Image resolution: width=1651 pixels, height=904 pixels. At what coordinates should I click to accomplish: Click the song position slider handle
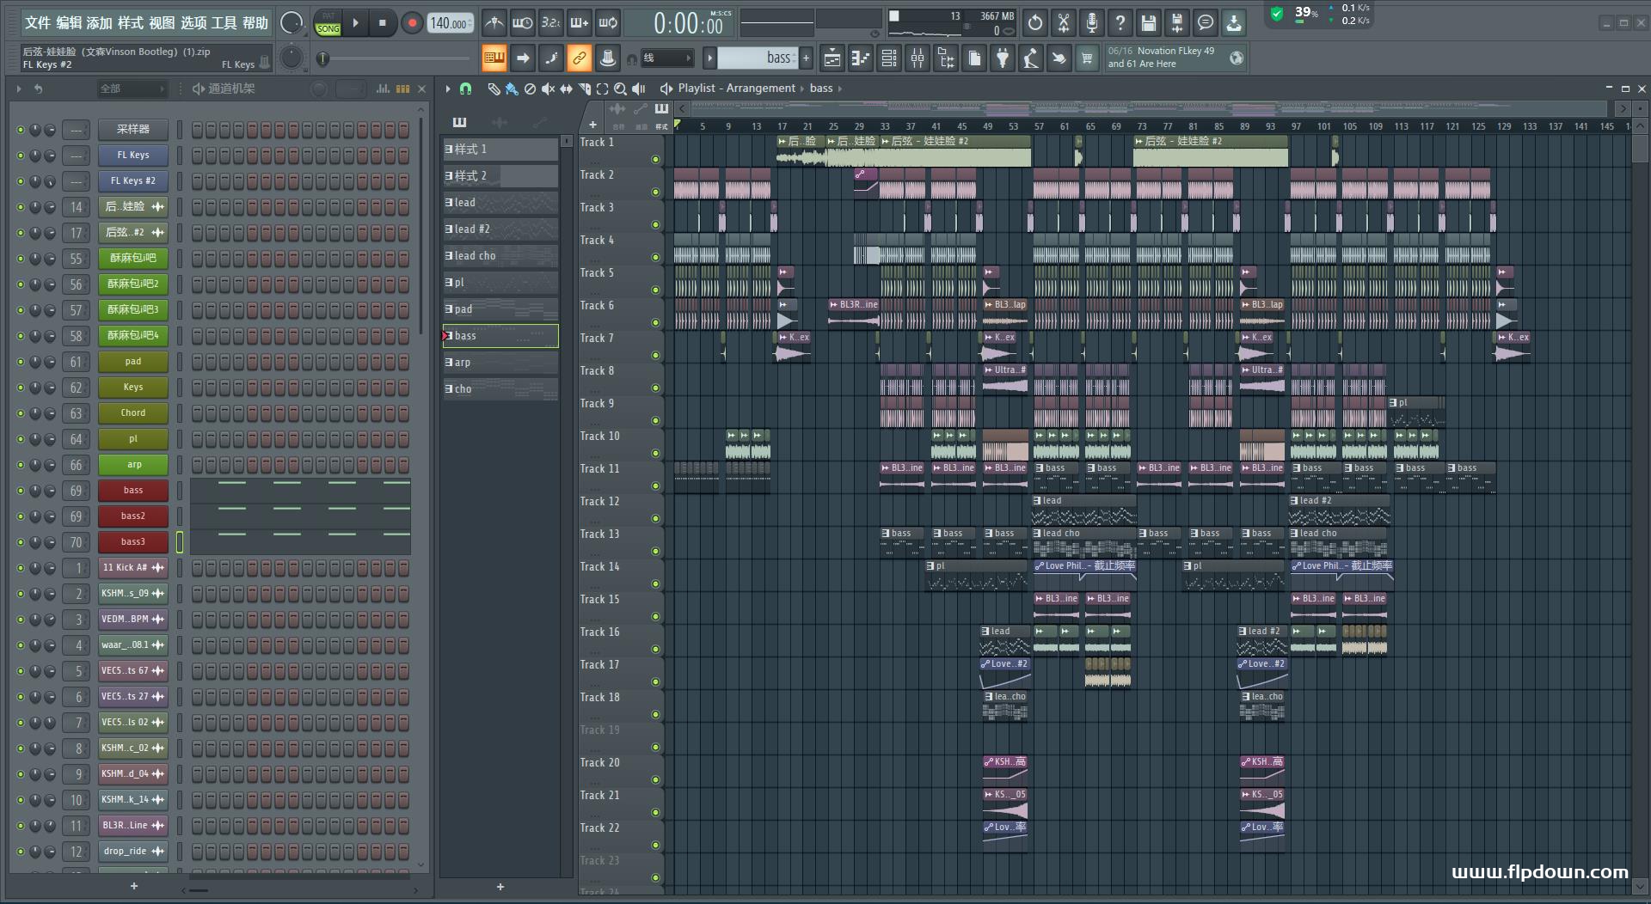(x=322, y=58)
